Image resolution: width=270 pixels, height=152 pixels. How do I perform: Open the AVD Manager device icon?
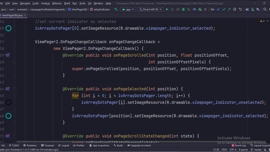(252, 9)
